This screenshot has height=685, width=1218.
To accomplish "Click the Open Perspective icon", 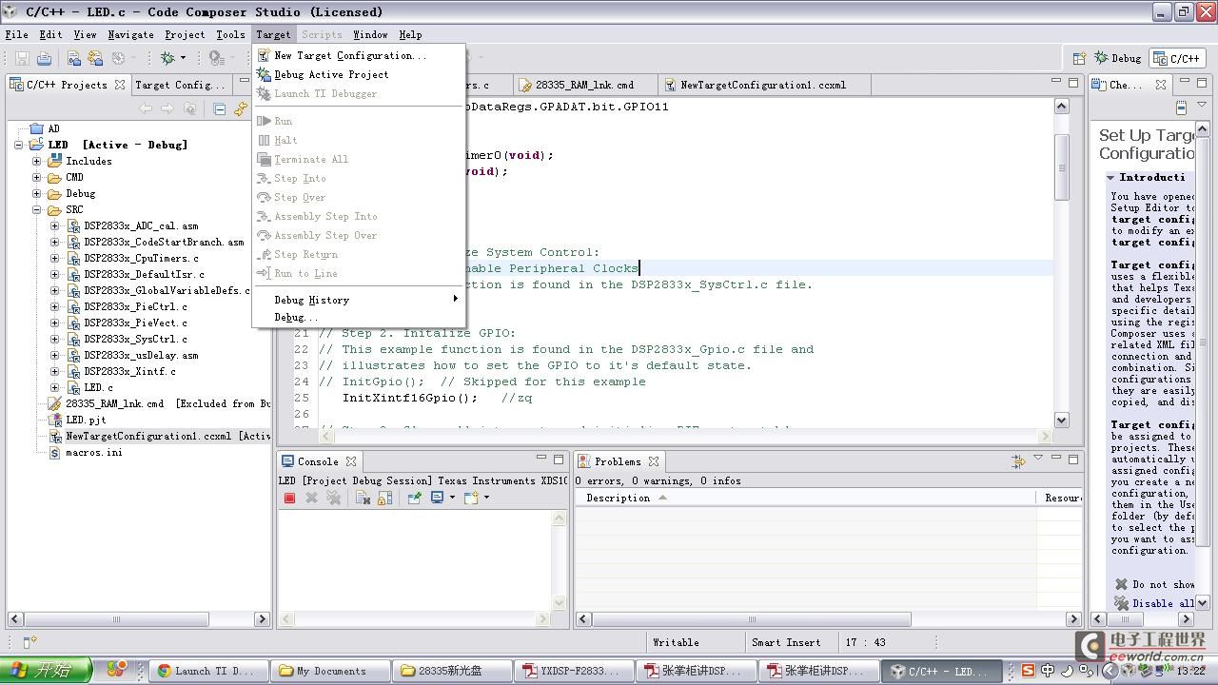I will [x=1079, y=58].
